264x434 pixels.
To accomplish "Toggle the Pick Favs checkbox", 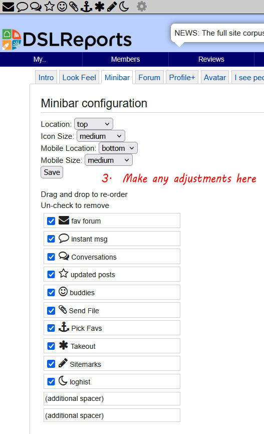I will (51, 328).
